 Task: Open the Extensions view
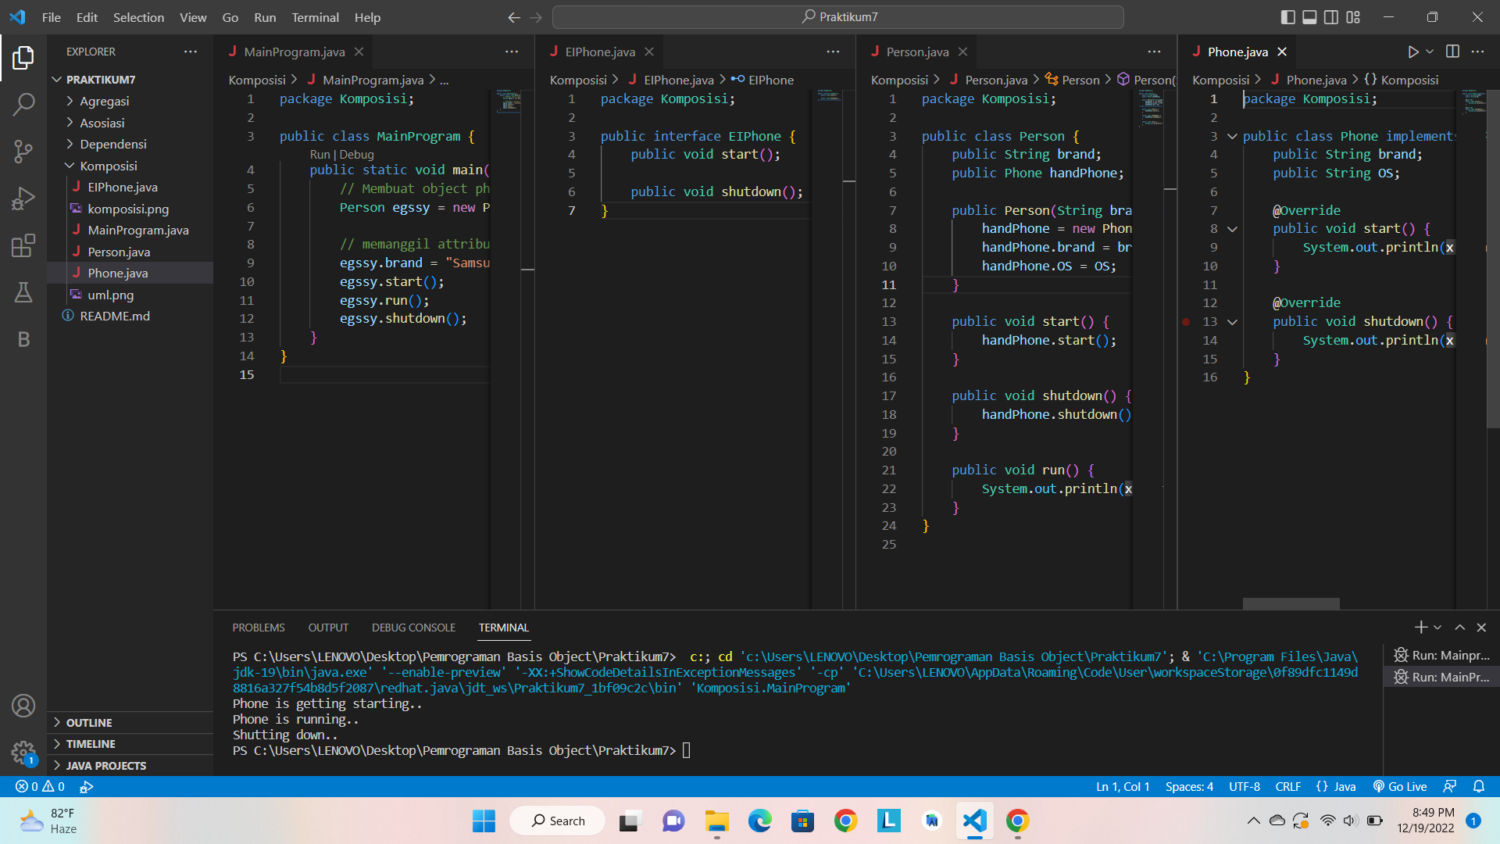23,245
